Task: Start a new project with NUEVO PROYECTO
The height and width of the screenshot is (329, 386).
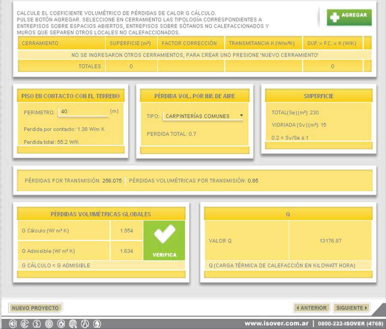Action: pyautogui.click(x=35, y=308)
